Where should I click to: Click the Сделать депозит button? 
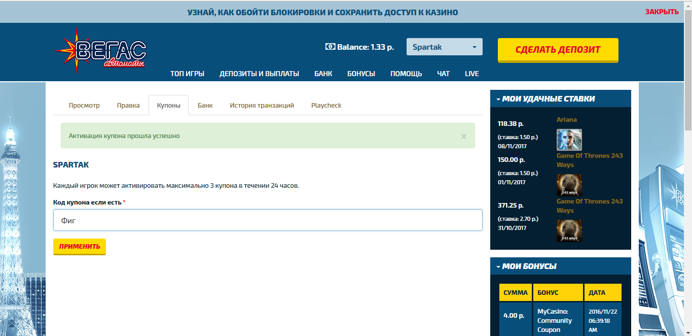[x=558, y=50]
